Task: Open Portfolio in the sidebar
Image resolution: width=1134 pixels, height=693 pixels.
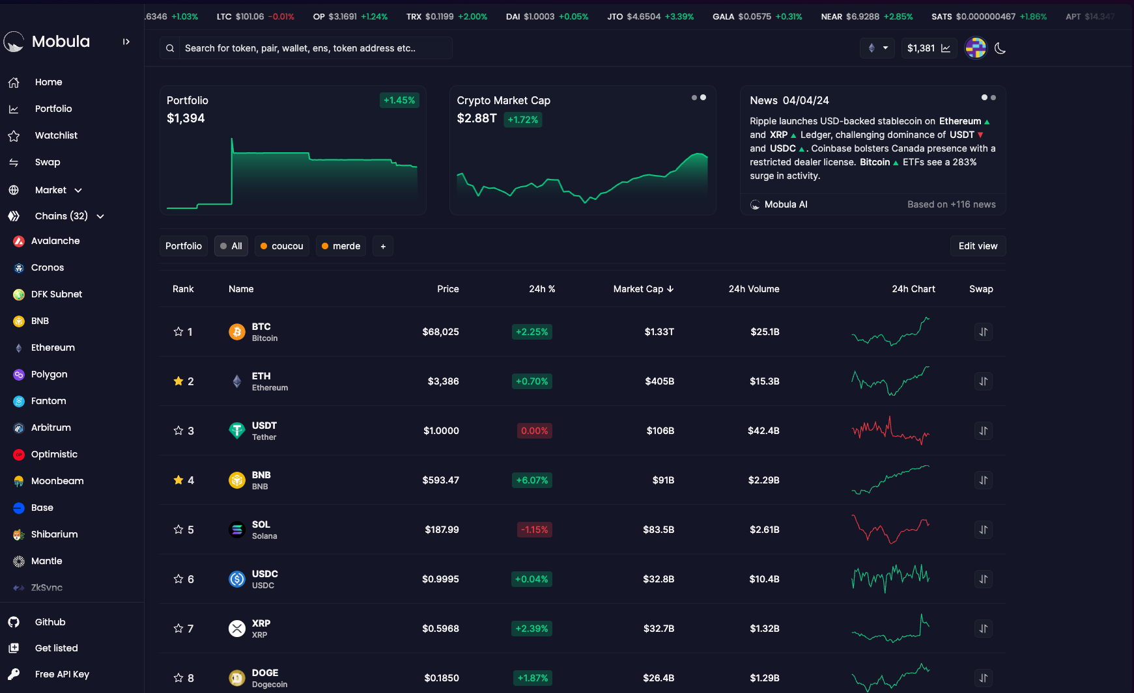Action: tap(53, 109)
